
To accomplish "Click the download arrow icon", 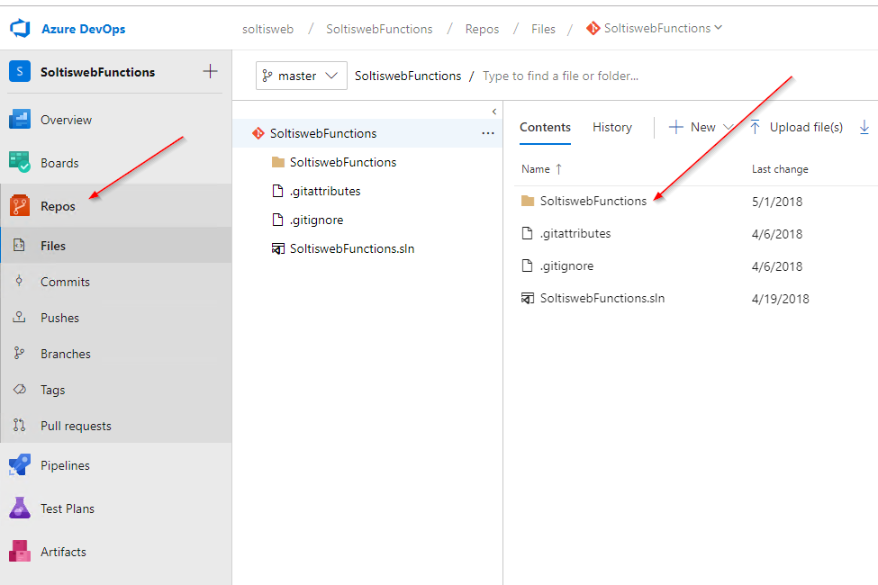I will tap(864, 128).
